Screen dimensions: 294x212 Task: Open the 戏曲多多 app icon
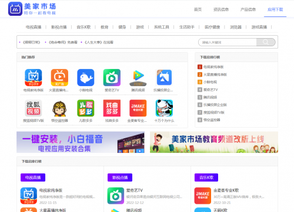tap(112, 108)
